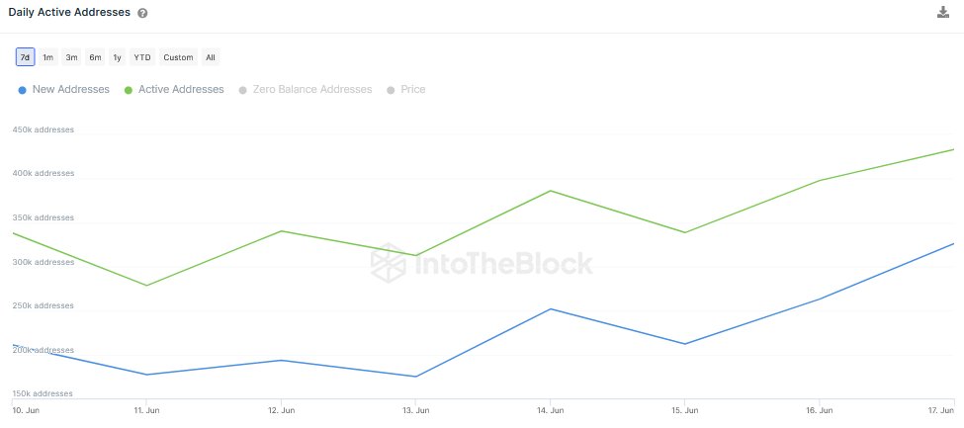Open the Custom date range option
Screen dimensions: 964x428
[178, 57]
